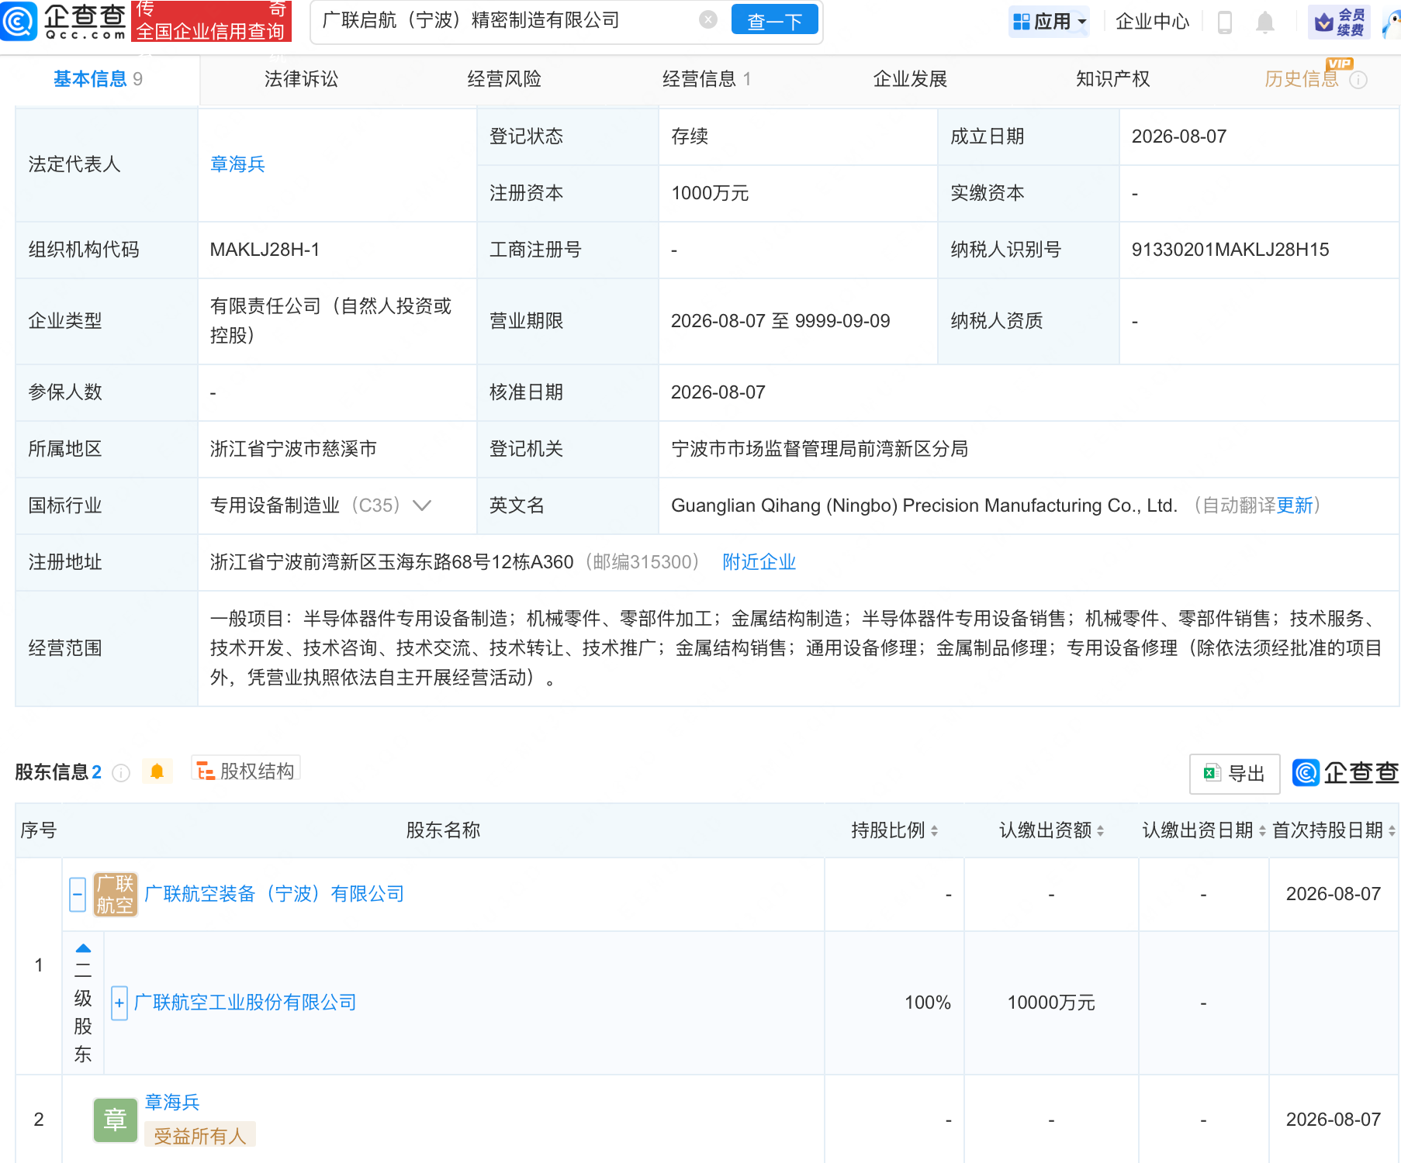The image size is (1401, 1163).
Task: Switch to 知识产权 tab
Action: (1112, 79)
